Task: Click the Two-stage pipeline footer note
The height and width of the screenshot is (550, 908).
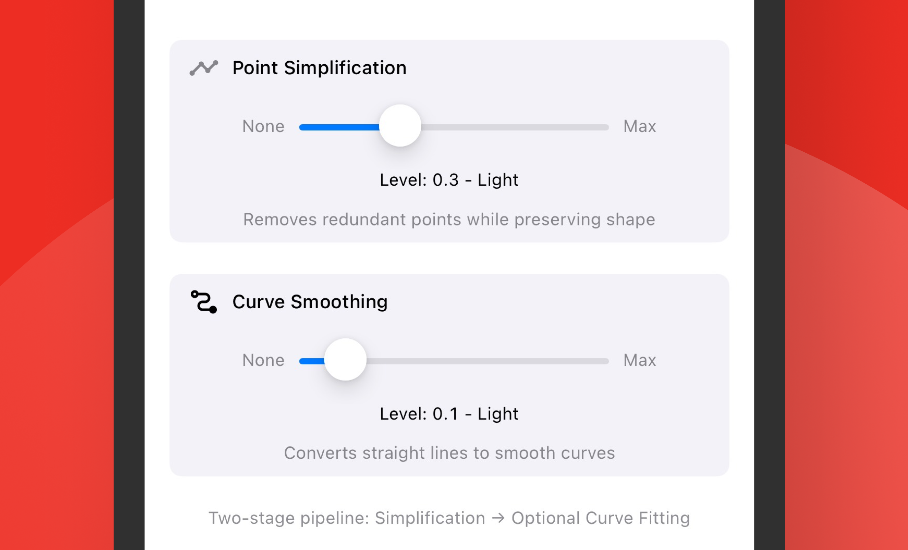Action: pyautogui.click(x=449, y=518)
